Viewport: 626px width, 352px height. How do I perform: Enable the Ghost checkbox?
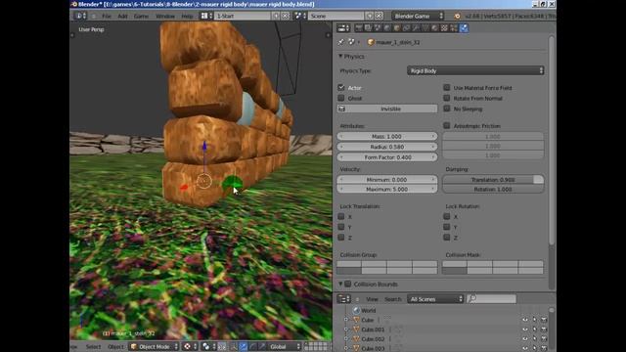[x=341, y=98]
